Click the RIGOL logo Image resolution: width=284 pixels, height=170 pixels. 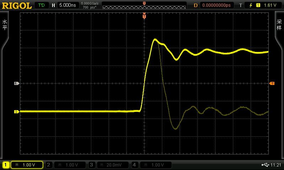point(17,5)
